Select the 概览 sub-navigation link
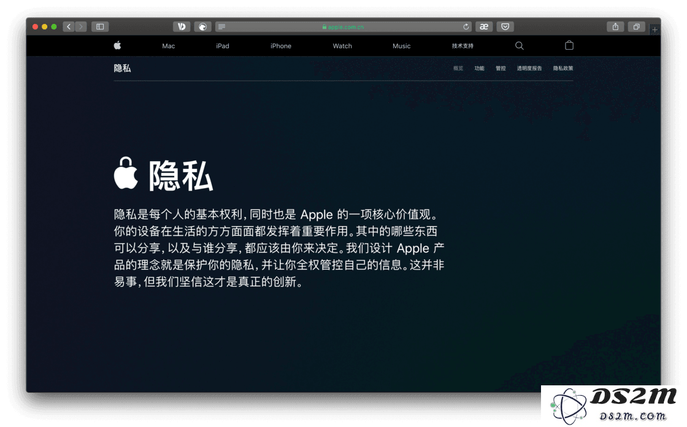The width and height of the screenshot is (687, 427). 458,68
